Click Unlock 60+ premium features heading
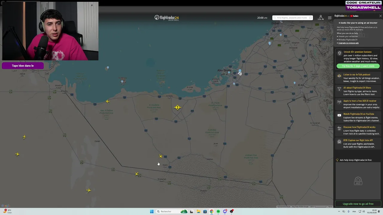Screen dimensions: 383x215 pyautogui.click(x=358, y=52)
